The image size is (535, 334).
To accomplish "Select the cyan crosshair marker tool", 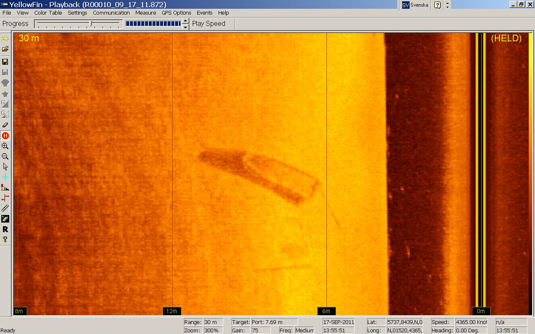I will 5,177.
